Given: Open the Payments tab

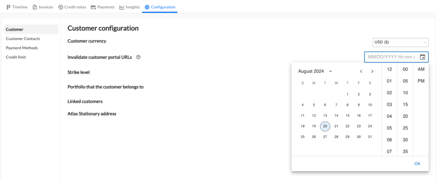Looking at the screenshot, I should coord(103,7).
